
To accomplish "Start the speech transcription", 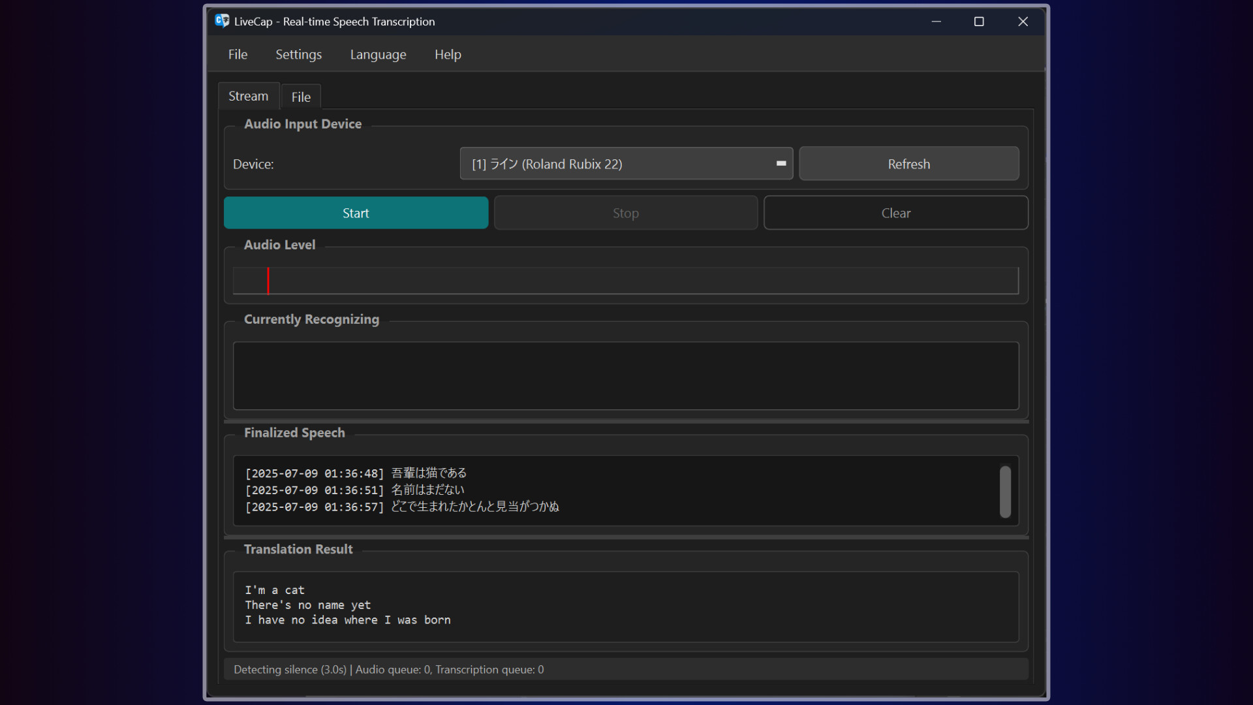I will point(356,213).
